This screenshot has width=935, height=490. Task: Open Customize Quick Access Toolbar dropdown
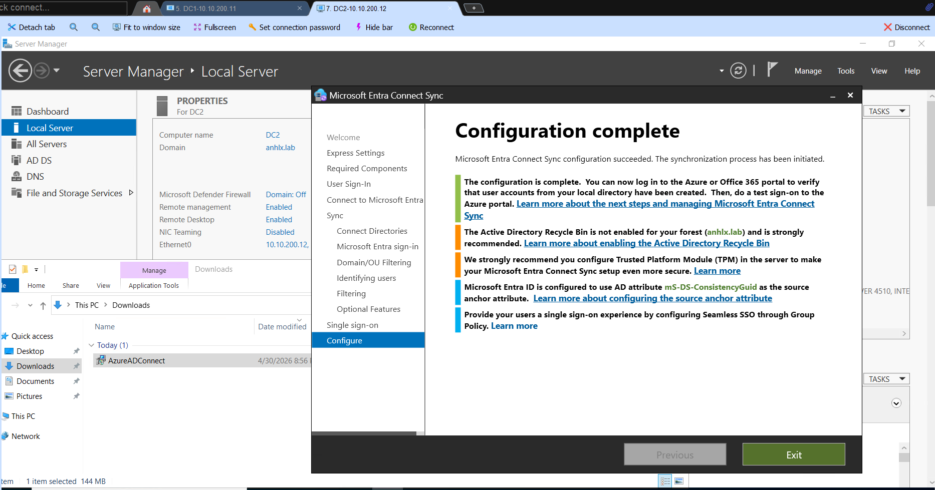tap(37, 270)
